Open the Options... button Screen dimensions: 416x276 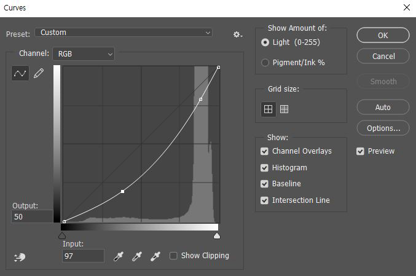[x=383, y=128]
